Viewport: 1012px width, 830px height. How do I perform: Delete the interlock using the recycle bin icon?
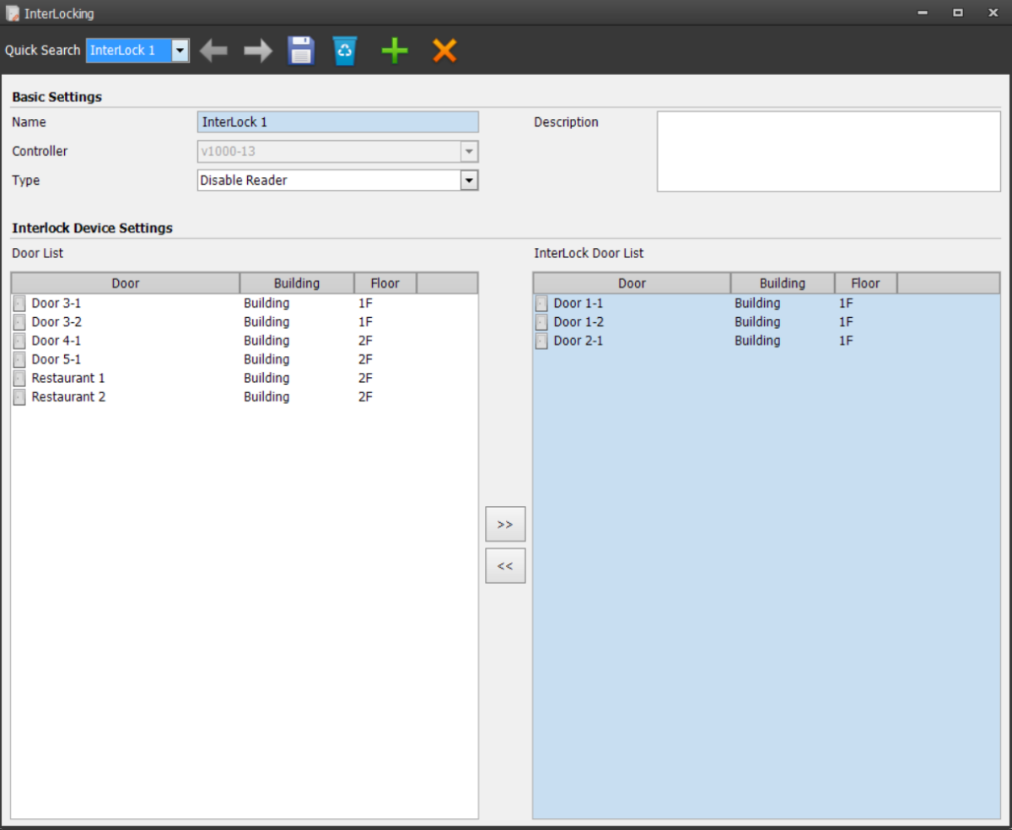[345, 51]
